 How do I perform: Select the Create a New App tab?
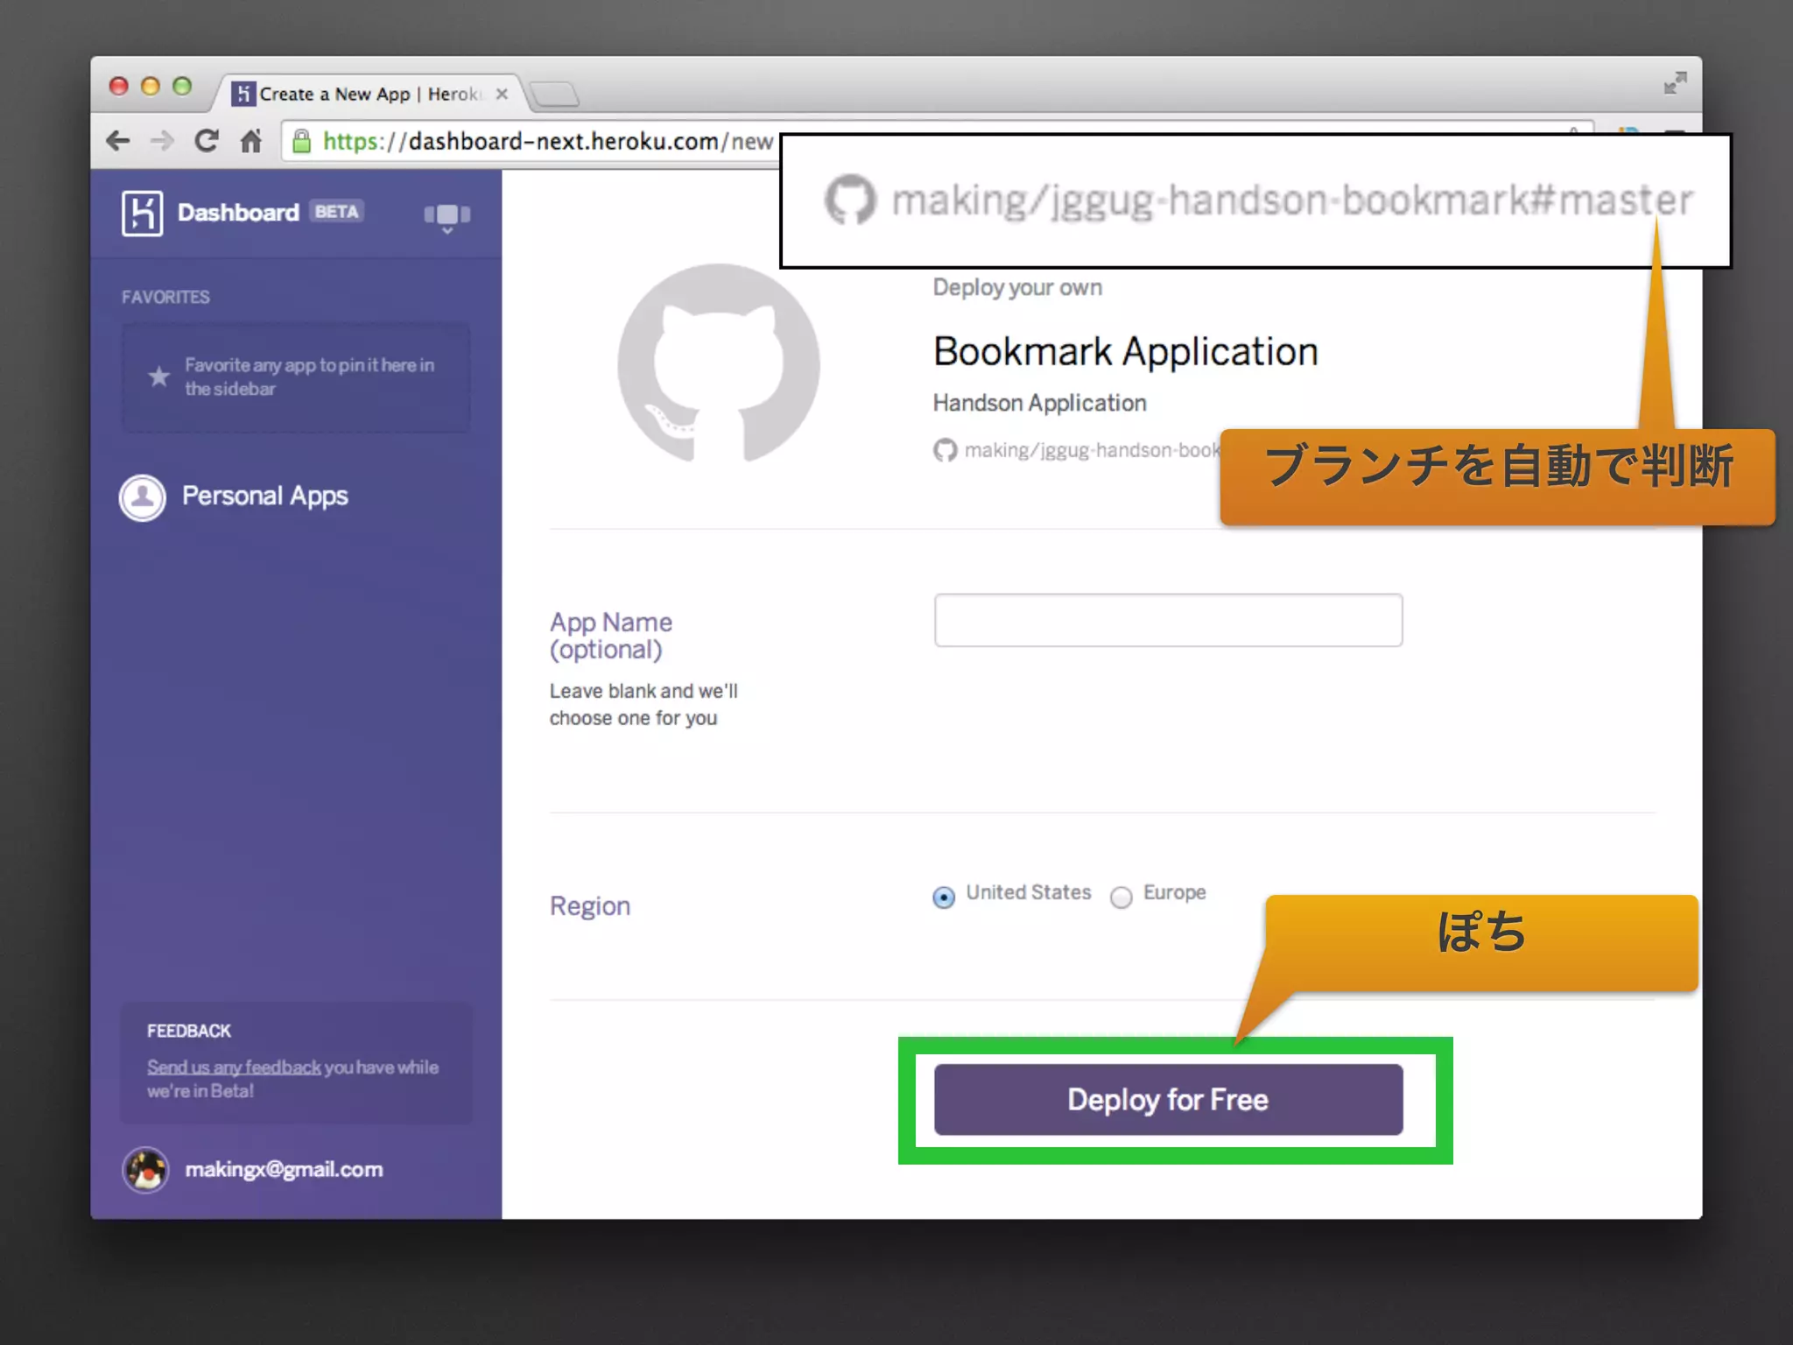coord(368,94)
